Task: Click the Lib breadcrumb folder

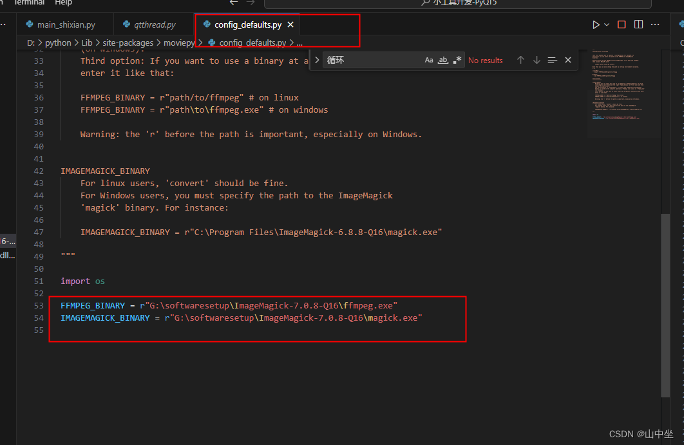Action: point(87,43)
